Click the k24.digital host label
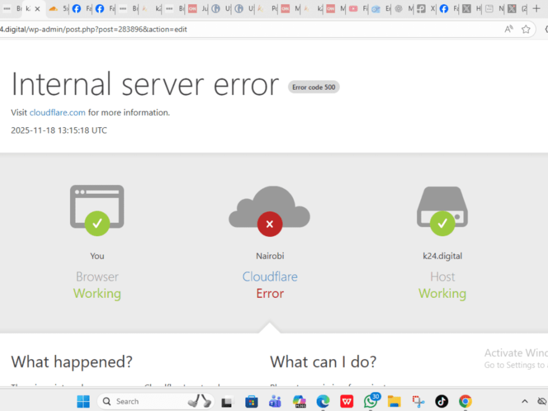 (x=442, y=256)
